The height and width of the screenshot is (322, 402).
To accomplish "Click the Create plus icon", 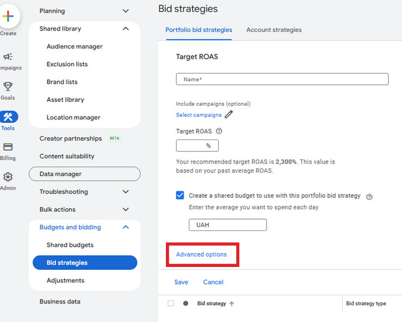I will tap(8, 15).
